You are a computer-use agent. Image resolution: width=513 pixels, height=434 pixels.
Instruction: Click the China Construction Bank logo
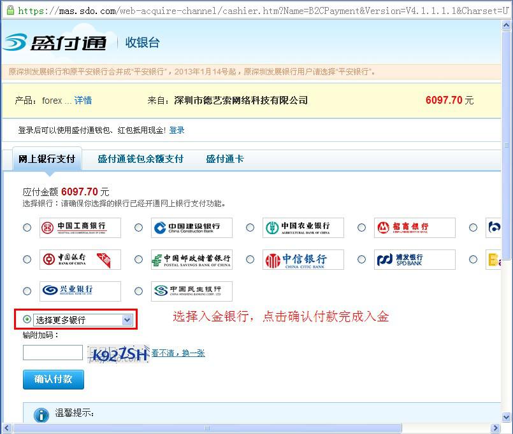tap(192, 228)
